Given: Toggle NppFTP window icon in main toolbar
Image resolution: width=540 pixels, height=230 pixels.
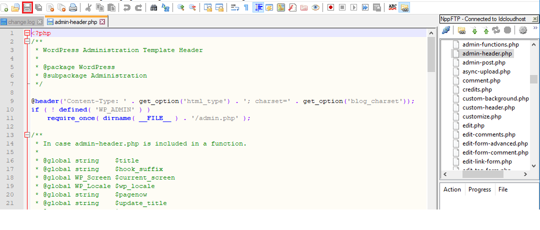Looking at the screenshot, I should point(404,7).
